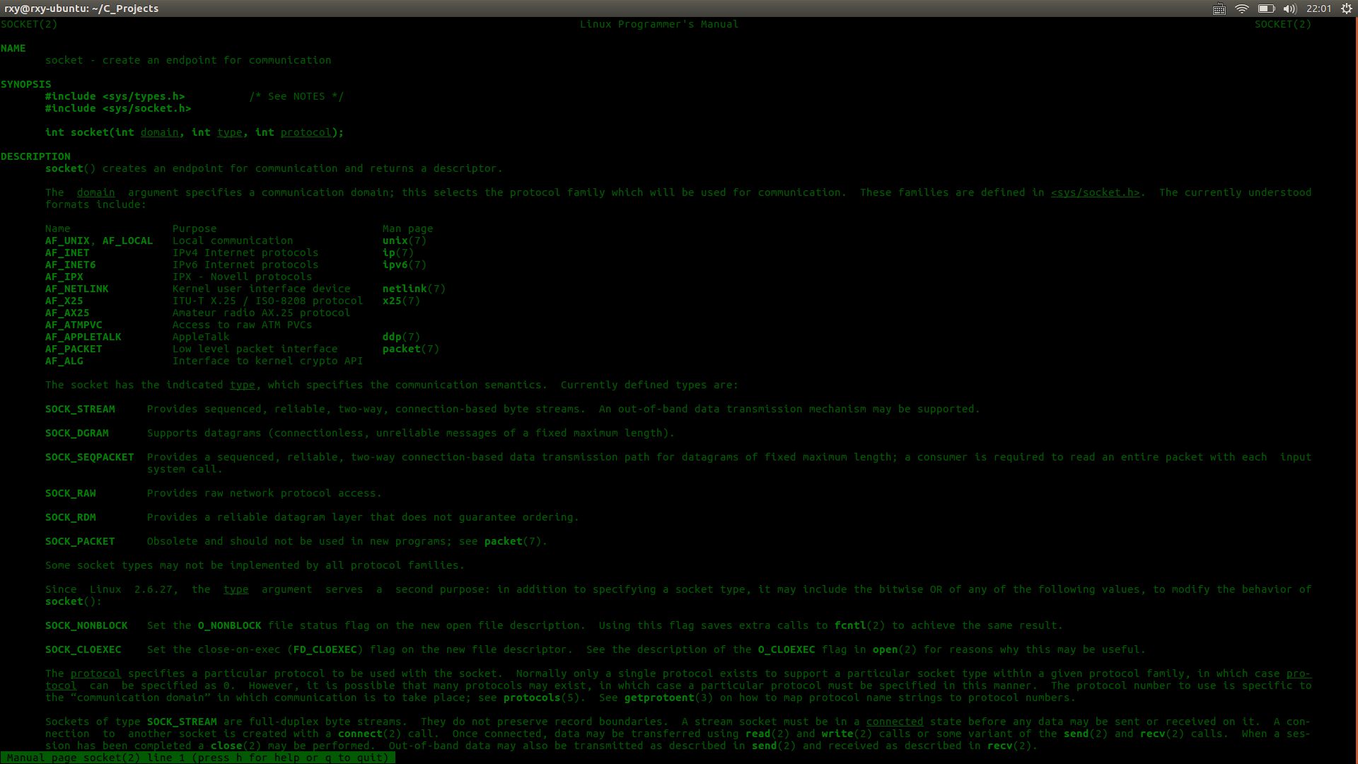The width and height of the screenshot is (1358, 764).
Task: Open the keyboard input indicator
Action: coord(1219,8)
